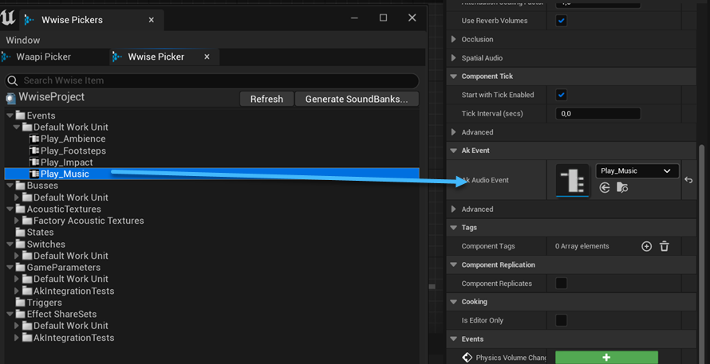Open the Play_Music asset dropdown
Image resolution: width=710 pixels, height=364 pixels.
pyautogui.click(x=637, y=171)
